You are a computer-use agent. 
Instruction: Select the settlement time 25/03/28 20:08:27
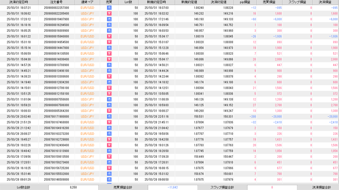point(19,134)
